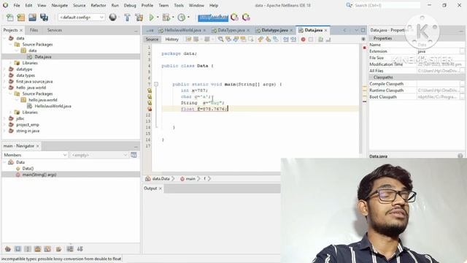Switch to the HelloJavaWorld.java editor tab
Image resolution: width=467 pixels, height=263 pixels.
182,30
